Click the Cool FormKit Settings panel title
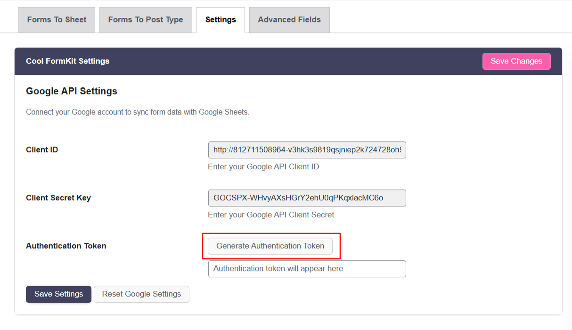The image size is (572, 330). click(67, 61)
